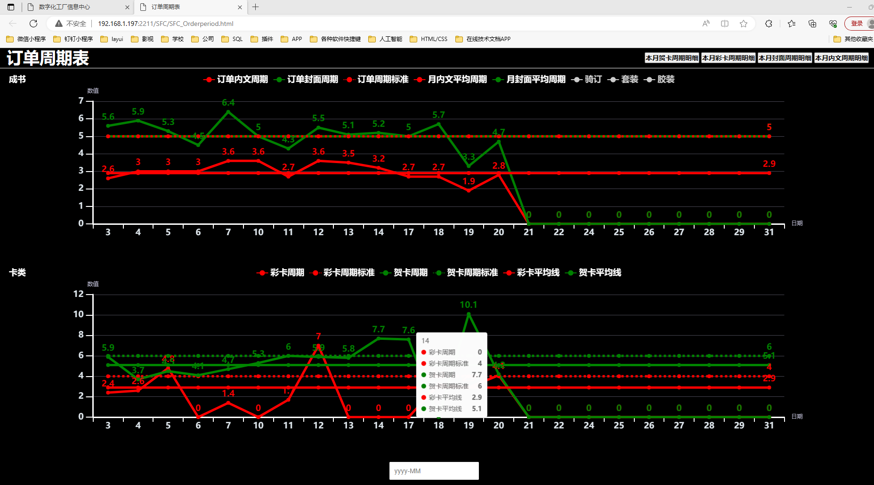Open the Favorites list icon

click(x=792, y=24)
